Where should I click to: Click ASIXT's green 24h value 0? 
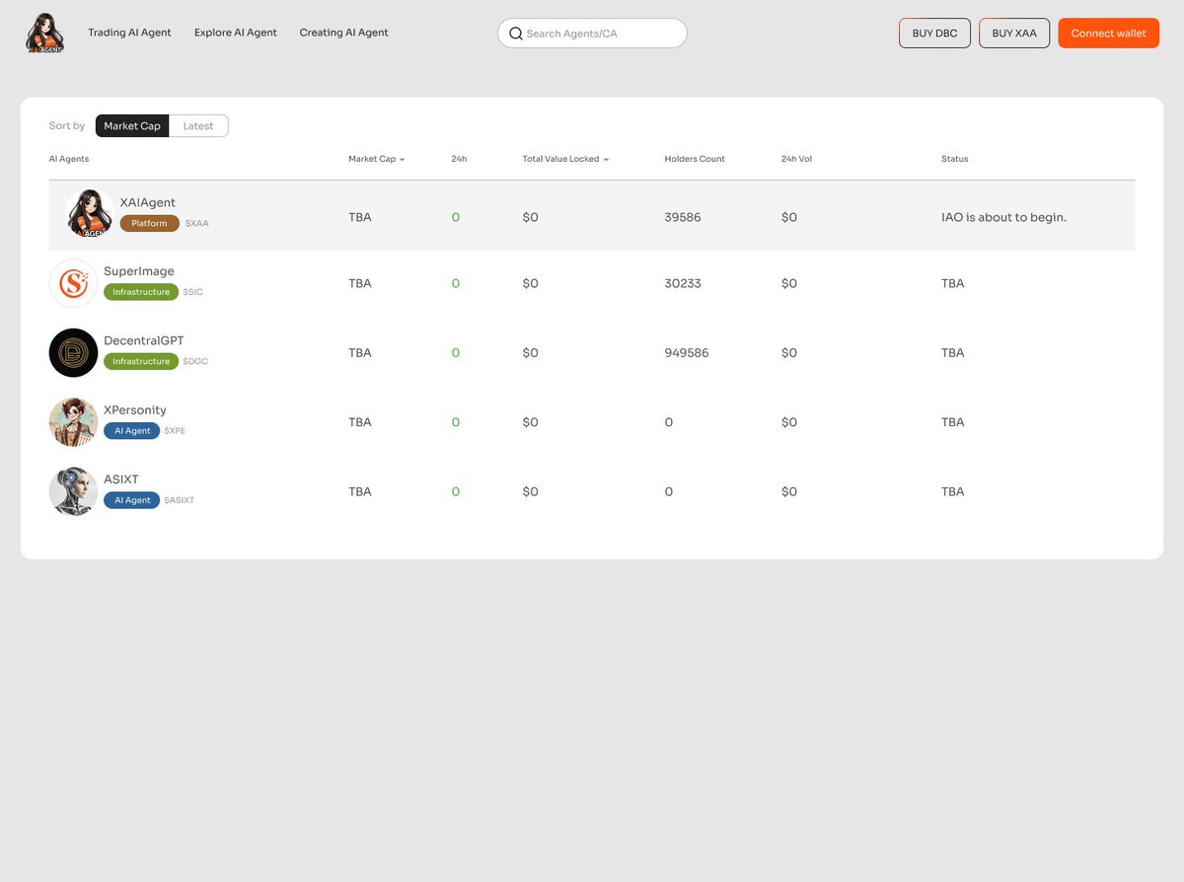pos(456,491)
